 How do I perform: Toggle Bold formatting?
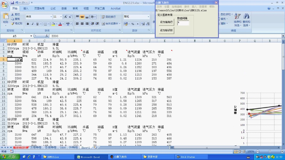28,24
